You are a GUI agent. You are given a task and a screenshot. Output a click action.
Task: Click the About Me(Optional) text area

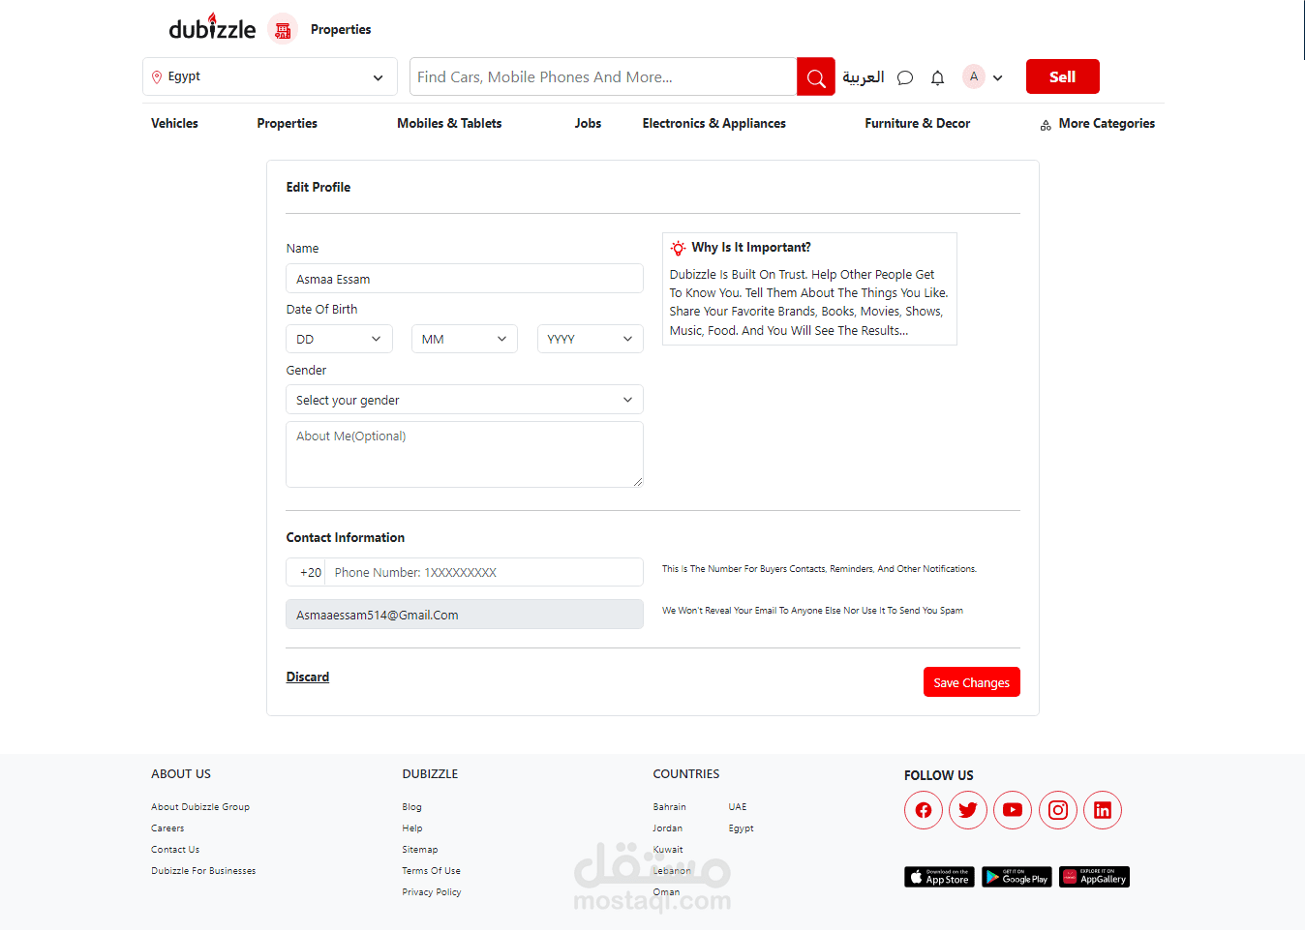point(465,454)
